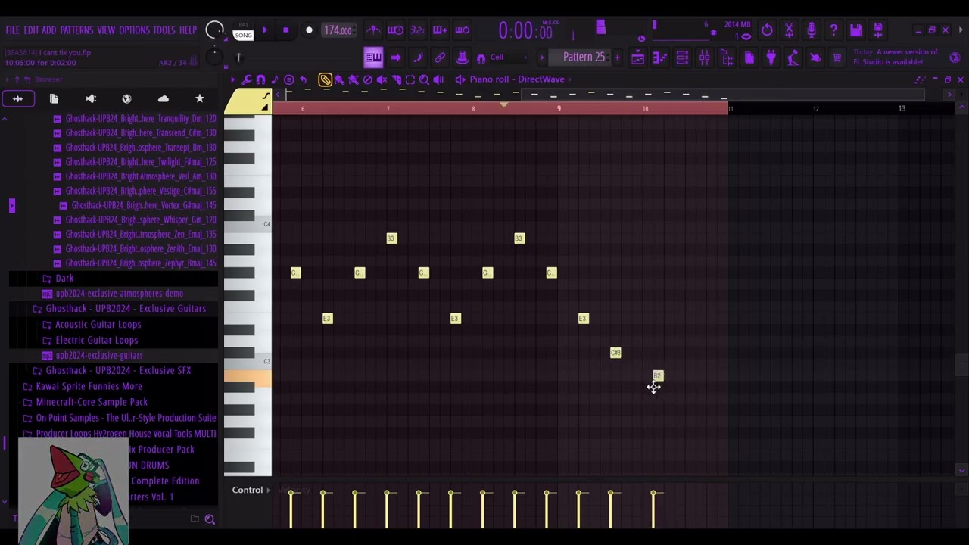Open the EDIT menu
969x545 pixels.
[x=31, y=30]
